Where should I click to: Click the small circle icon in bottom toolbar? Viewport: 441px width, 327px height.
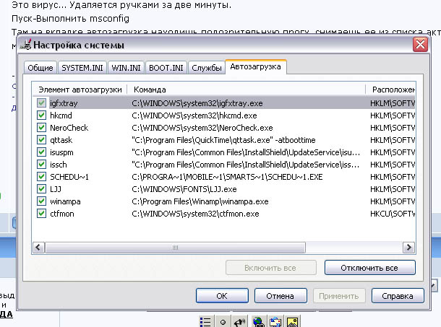223,321
